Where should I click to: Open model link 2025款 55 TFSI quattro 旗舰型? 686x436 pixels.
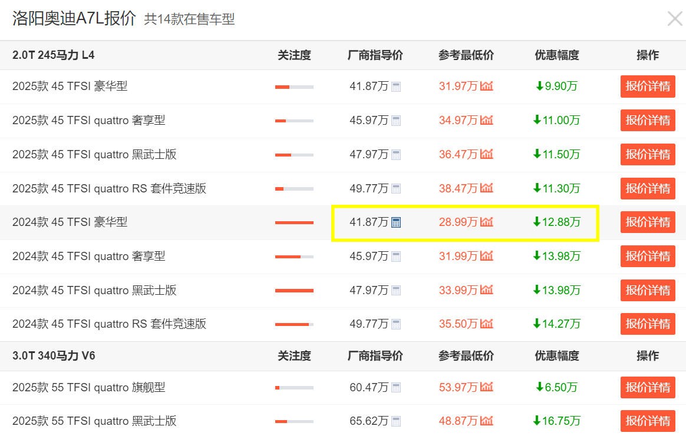pos(89,387)
